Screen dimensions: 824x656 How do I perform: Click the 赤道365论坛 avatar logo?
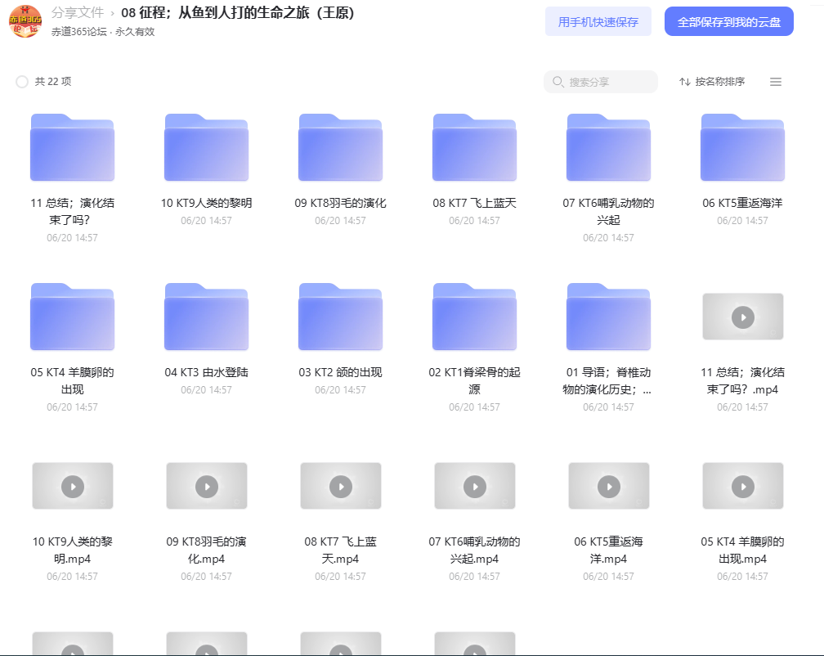click(x=25, y=21)
